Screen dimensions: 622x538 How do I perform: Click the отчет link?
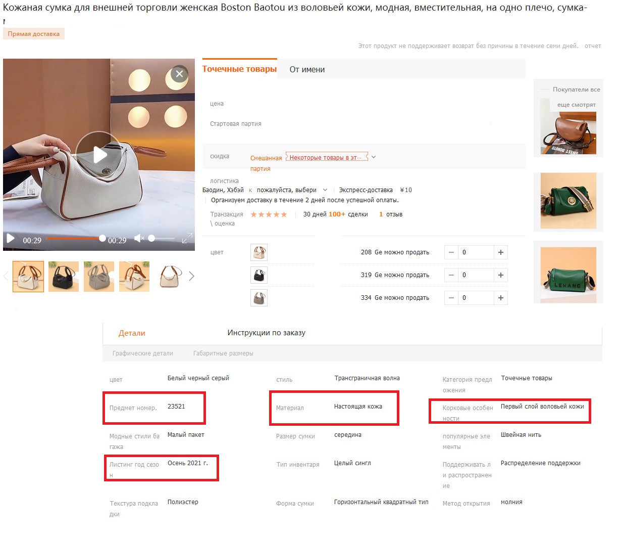[x=593, y=46]
